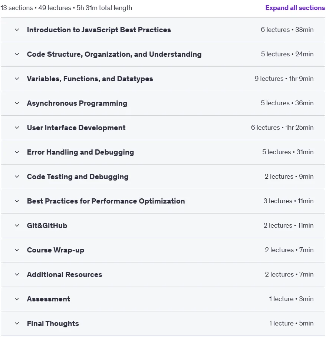Click '9 lectures • 1hr 9min' summary

[x=284, y=79]
